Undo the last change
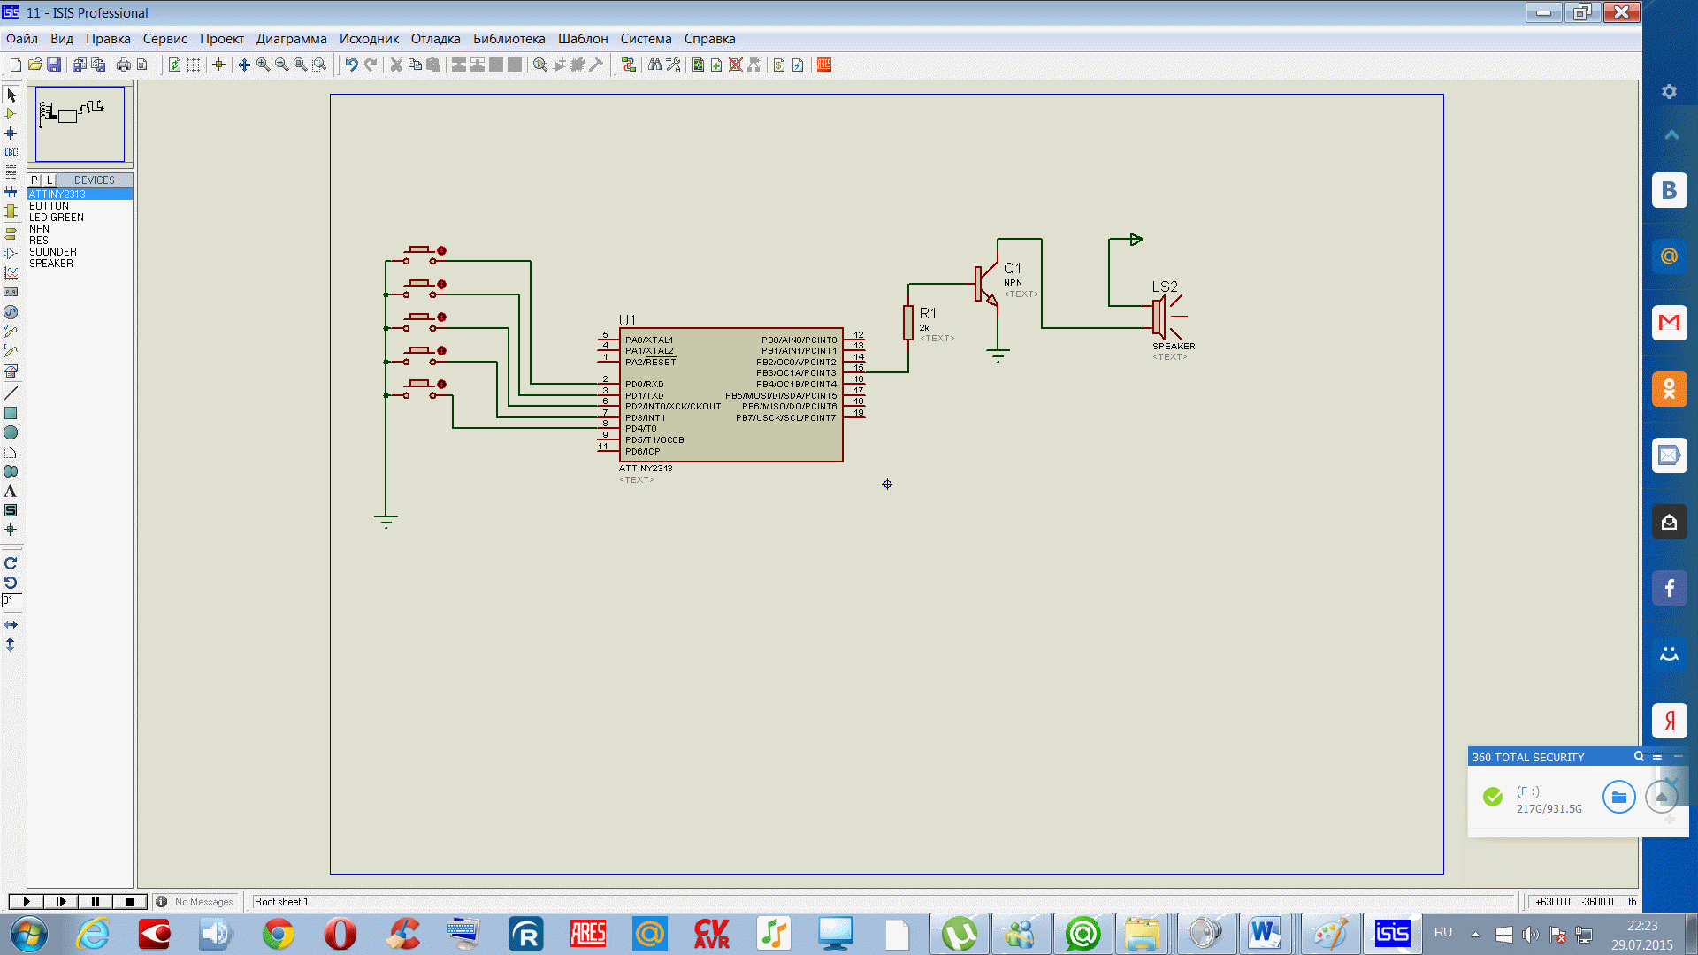 coord(351,65)
